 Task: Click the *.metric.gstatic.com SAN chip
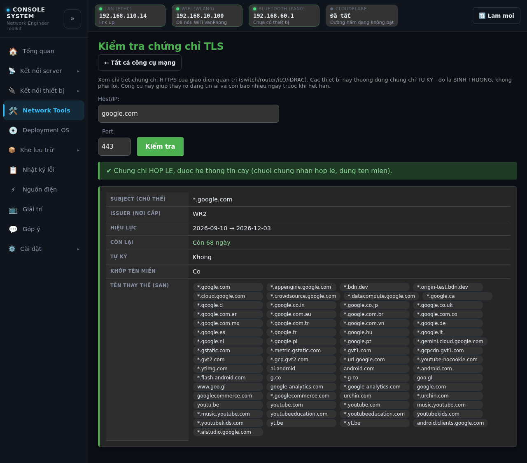pyautogui.click(x=301, y=351)
